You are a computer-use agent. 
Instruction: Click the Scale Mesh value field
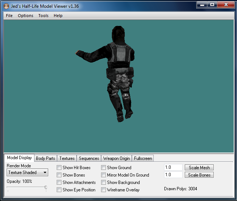pyautogui.click(x=173, y=167)
